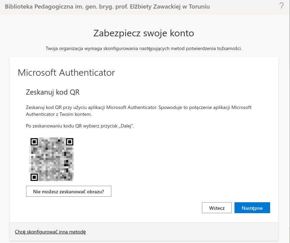The image size is (290, 243).
Task: Click the "Zeskanuj kod QR" subheading
Action: 53,92
